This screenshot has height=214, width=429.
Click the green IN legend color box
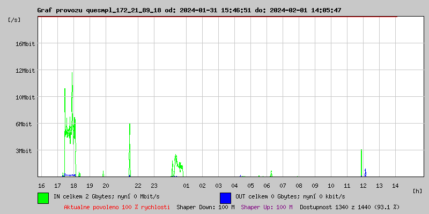[43, 197]
